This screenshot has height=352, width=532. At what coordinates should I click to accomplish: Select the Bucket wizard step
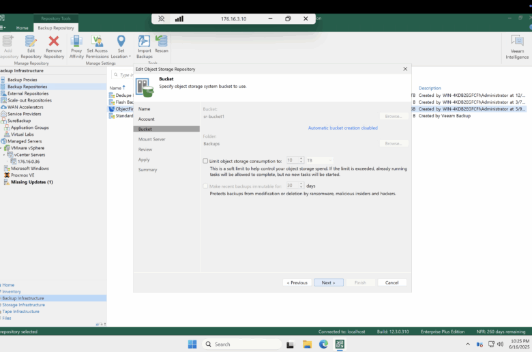(x=166, y=129)
